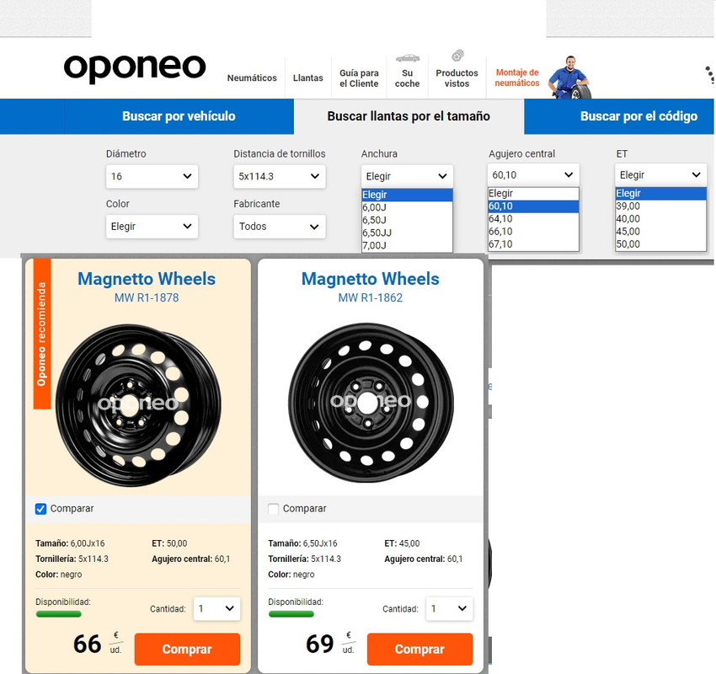
Task: Open the Fabricante dropdown showing Todos
Action: (x=280, y=227)
